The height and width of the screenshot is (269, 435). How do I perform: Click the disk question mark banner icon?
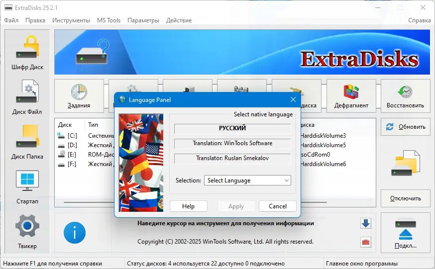(x=93, y=52)
